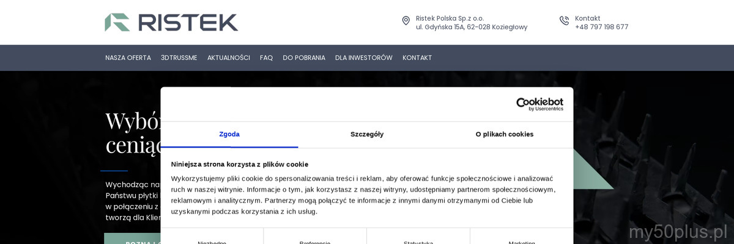Click KONTAKT in the navigation bar
The width and height of the screenshot is (734, 244).
pos(417,58)
